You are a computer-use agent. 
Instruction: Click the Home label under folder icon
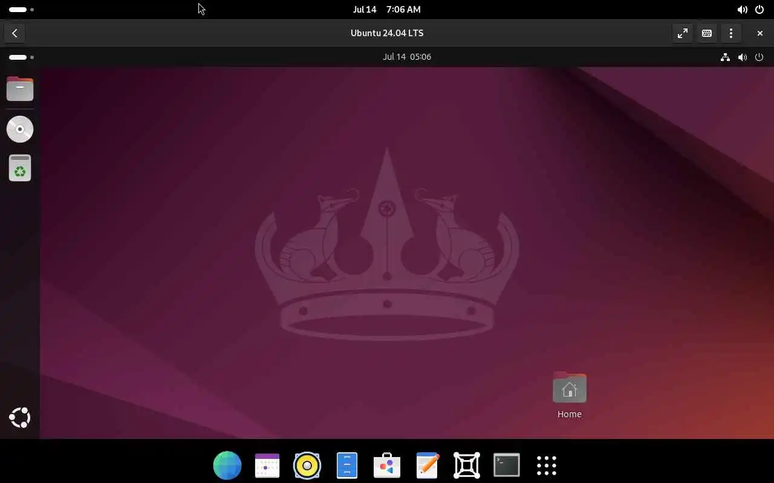coord(570,414)
